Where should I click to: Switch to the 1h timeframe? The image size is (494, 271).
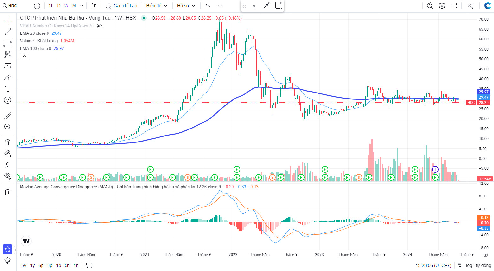(51, 6)
